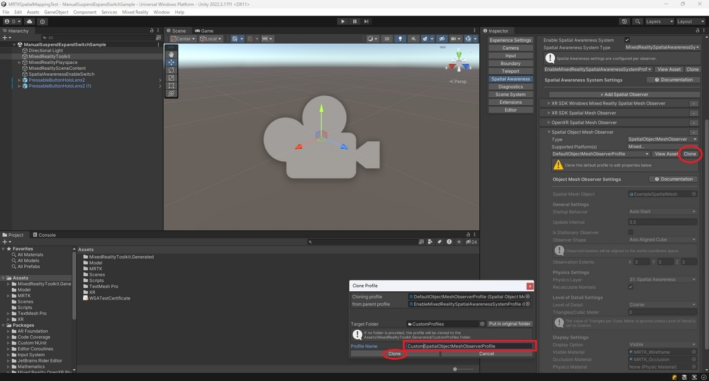Click Cancel in Clone Profile dialog
The height and width of the screenshot is (381, 709).
pos(487,354)
